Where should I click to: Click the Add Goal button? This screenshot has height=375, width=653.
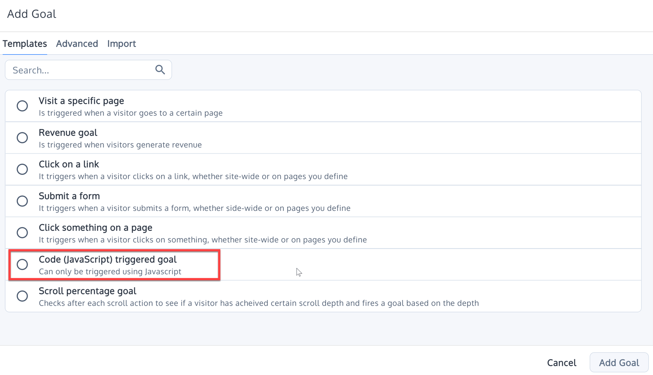coord(618,362)
